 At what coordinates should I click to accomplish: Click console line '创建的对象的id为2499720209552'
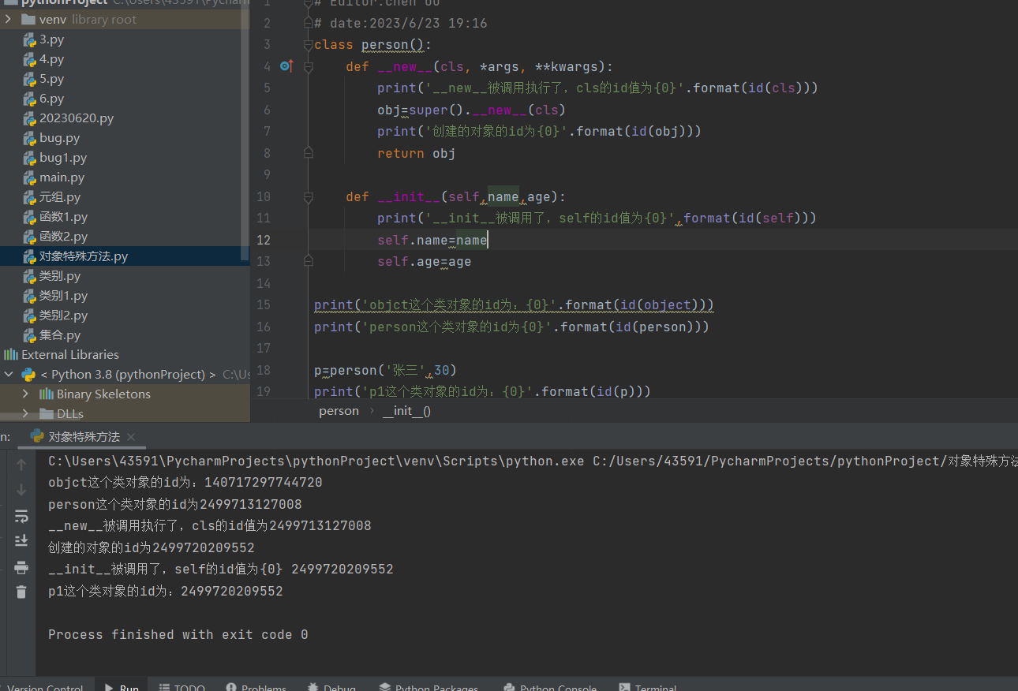point(151,547)
